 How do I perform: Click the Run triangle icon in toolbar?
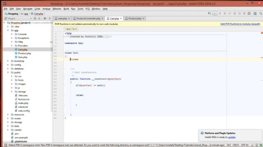(x=220, y=13)
